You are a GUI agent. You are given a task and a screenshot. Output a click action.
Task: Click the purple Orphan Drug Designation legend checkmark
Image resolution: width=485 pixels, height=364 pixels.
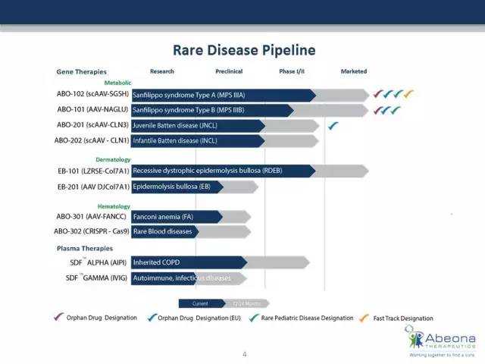[59, 317]
